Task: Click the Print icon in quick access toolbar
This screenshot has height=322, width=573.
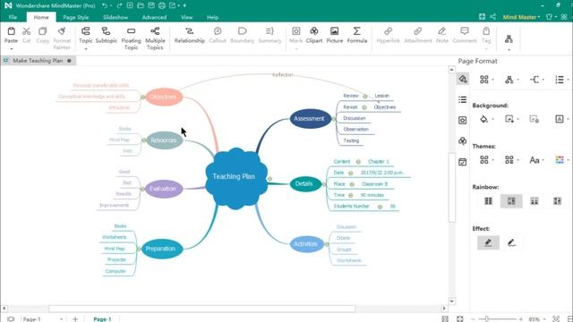Action: (162, 5)
